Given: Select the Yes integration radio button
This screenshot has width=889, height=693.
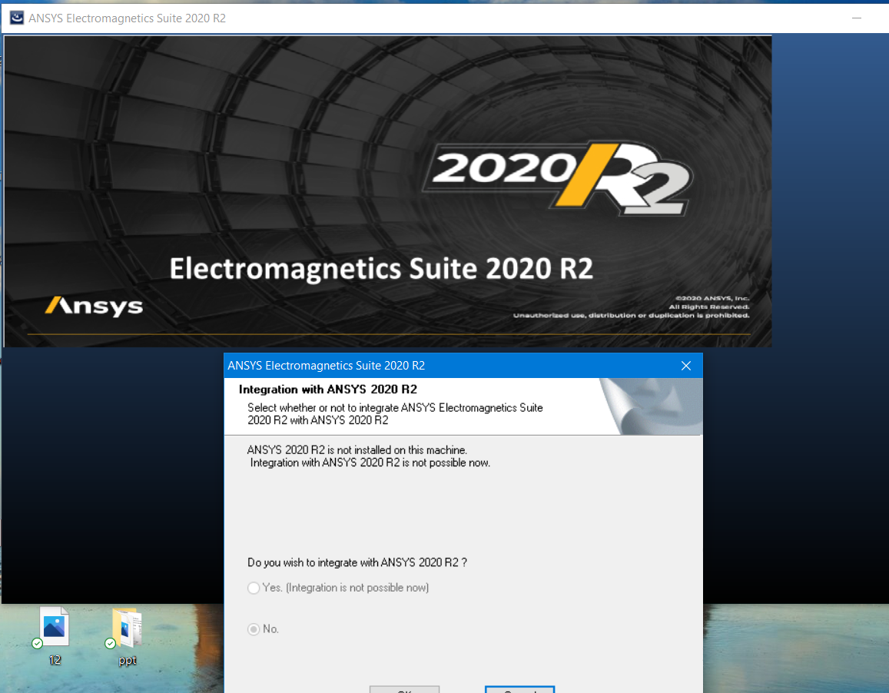Looking at the screenshot, I should coord(254,588).
